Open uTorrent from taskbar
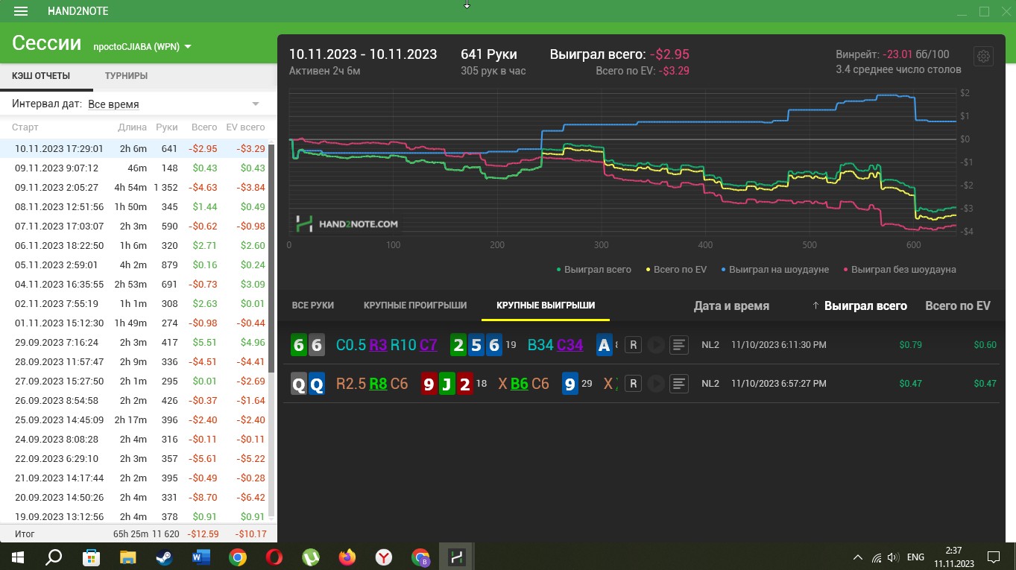Screen dimensions: 1016x570 pyautogui.click(x=310, y=557)
